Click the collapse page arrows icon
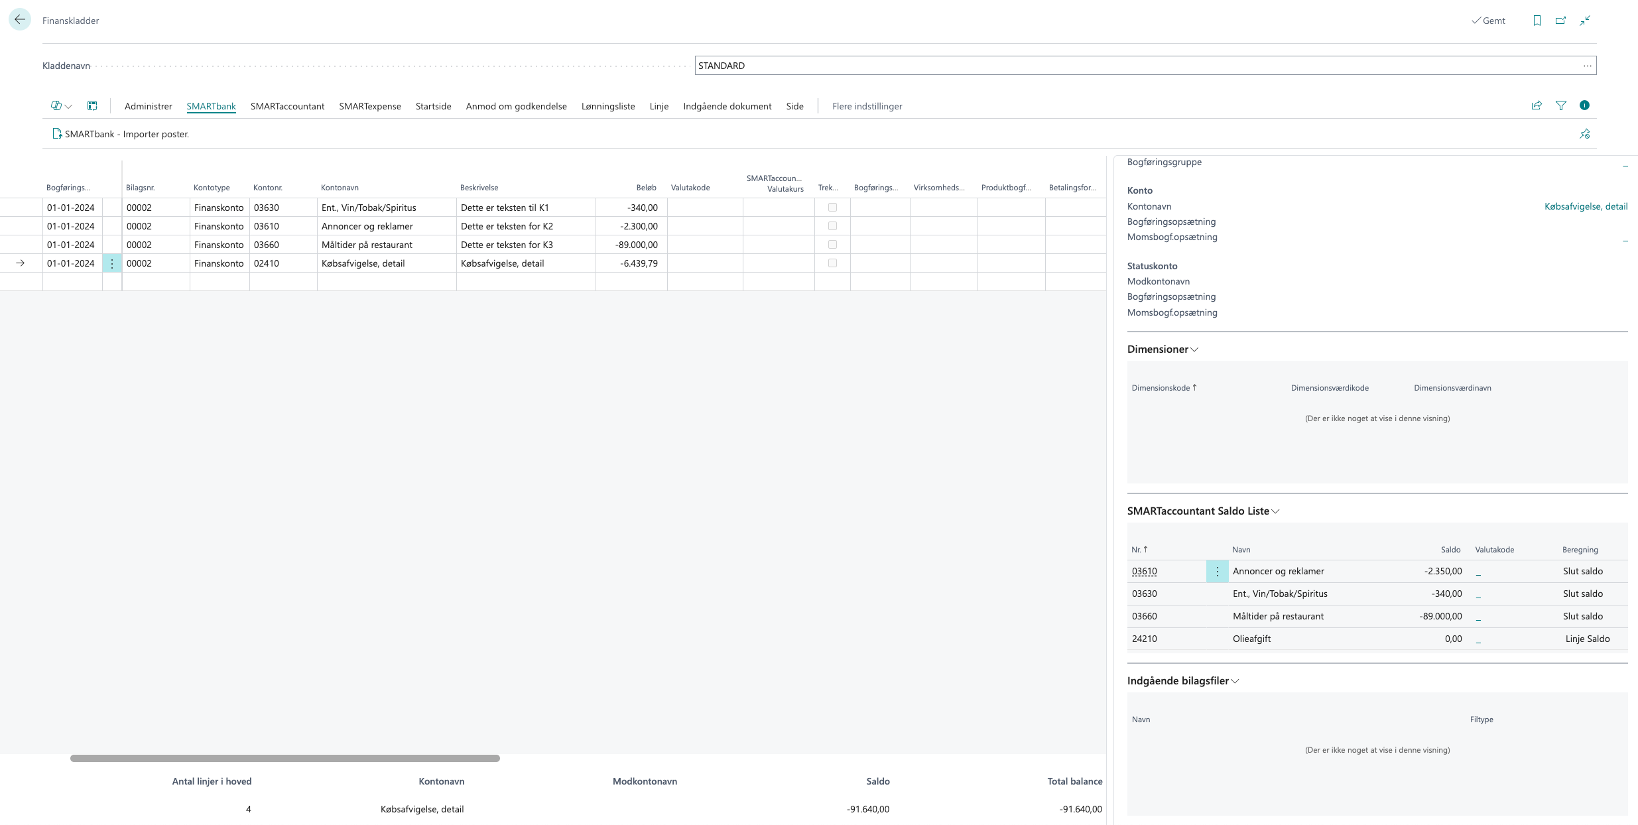 (1585, 21)
